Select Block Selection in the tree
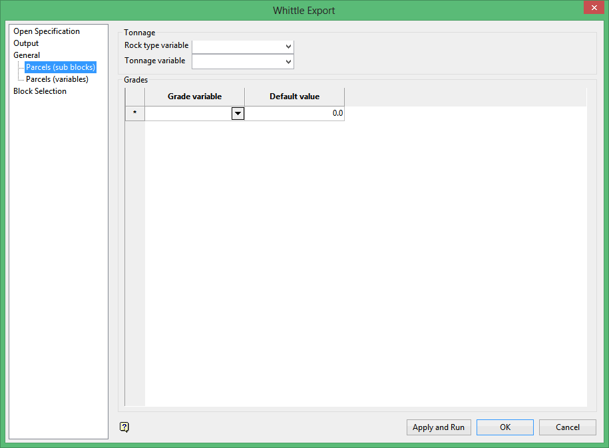The height and width of the screenshot is (448, 609). 40,91
